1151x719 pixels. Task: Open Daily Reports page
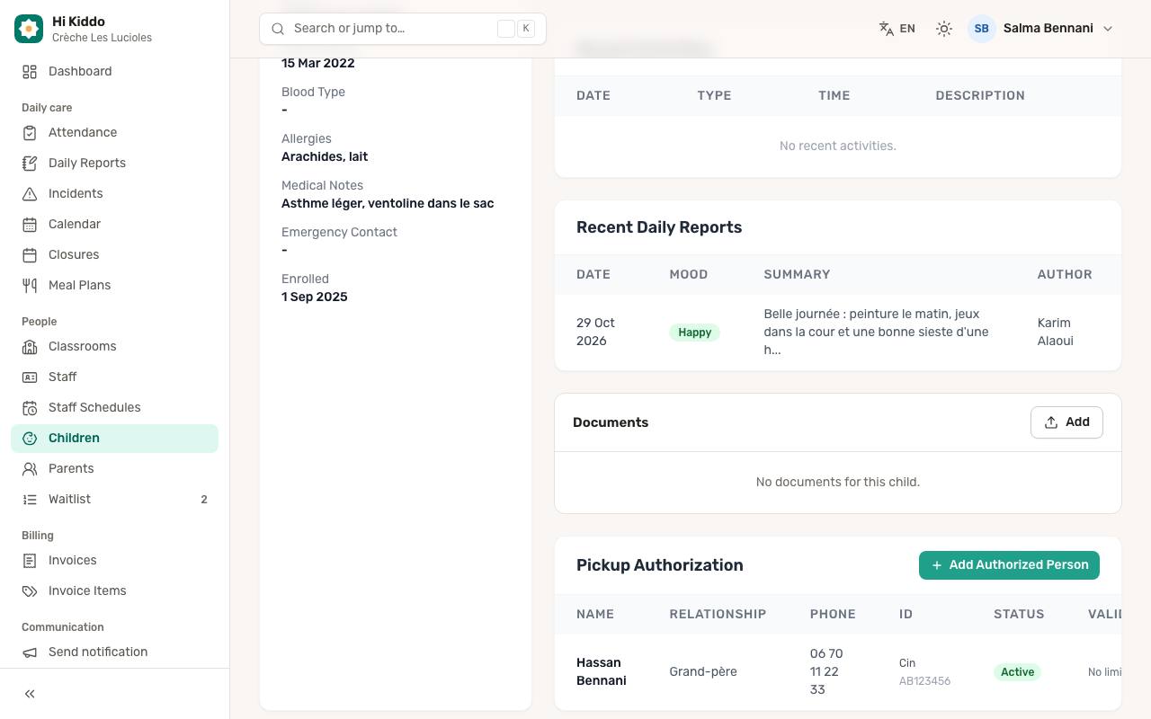coord(114,163)
